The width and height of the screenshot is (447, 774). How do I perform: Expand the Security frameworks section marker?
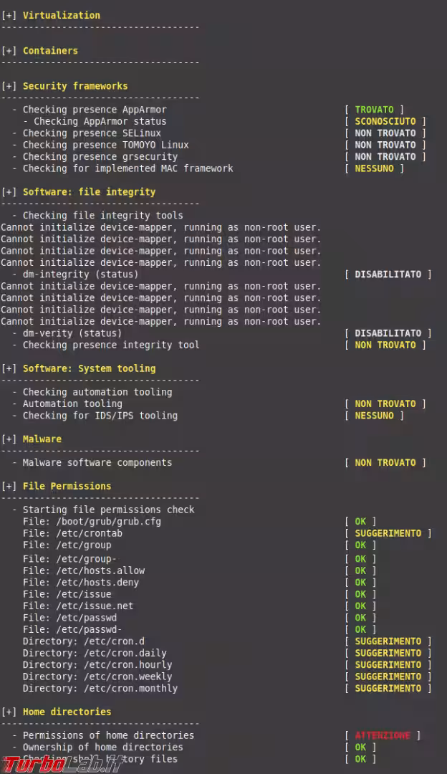(9, 86)
